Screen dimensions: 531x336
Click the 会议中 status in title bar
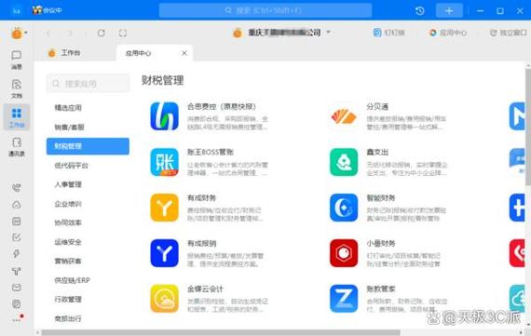point(48,10)
